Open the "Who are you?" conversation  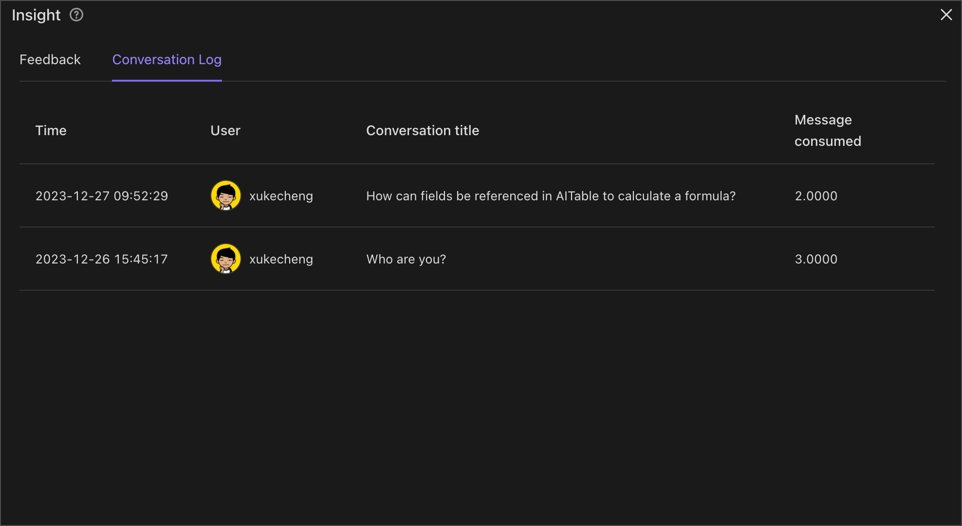coord(406,259)
